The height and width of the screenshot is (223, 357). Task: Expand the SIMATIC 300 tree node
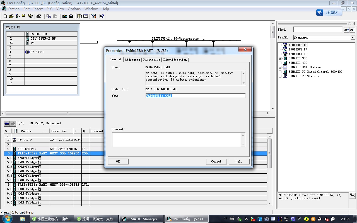tap(280, 58)
